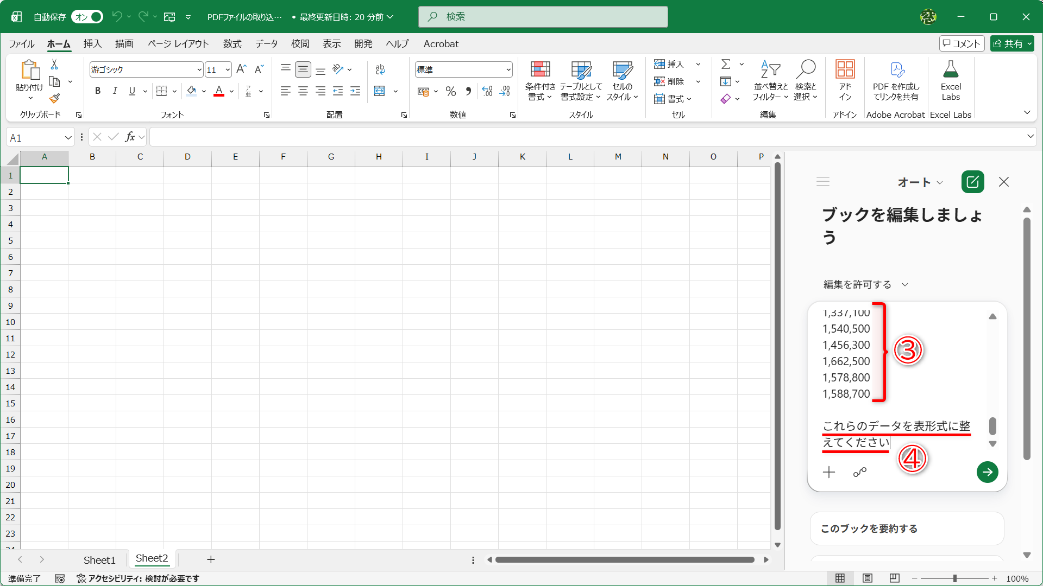Click the accessibility status indicator
The width and height of the screenshot is (1043, 586).
pyautogui.click(x=138, y=578)
